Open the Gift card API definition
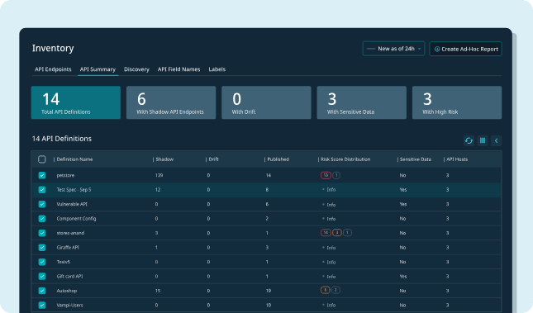 click(69, 277)
